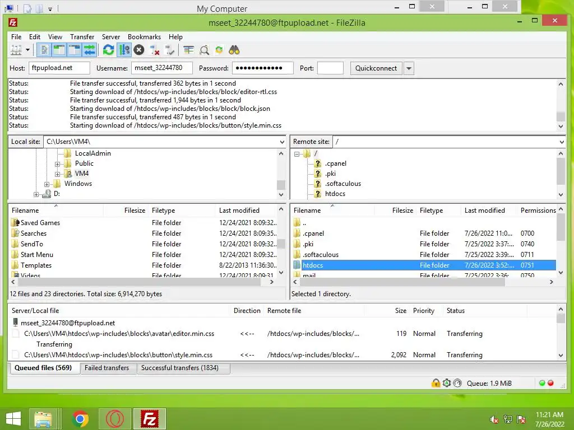Open the Help menu
This screenshot has width=574, height=430.
coord(175,37)
